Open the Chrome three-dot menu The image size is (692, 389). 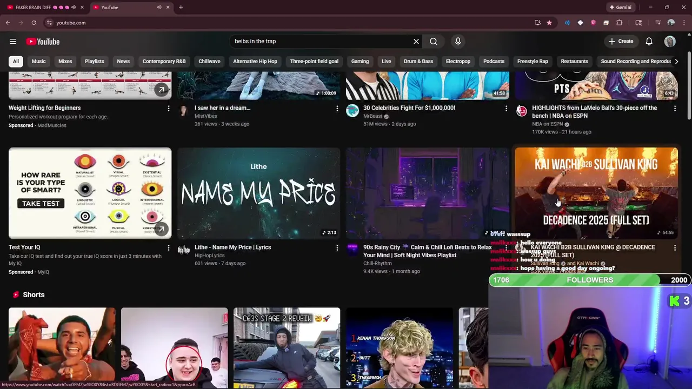pos(683,23)
